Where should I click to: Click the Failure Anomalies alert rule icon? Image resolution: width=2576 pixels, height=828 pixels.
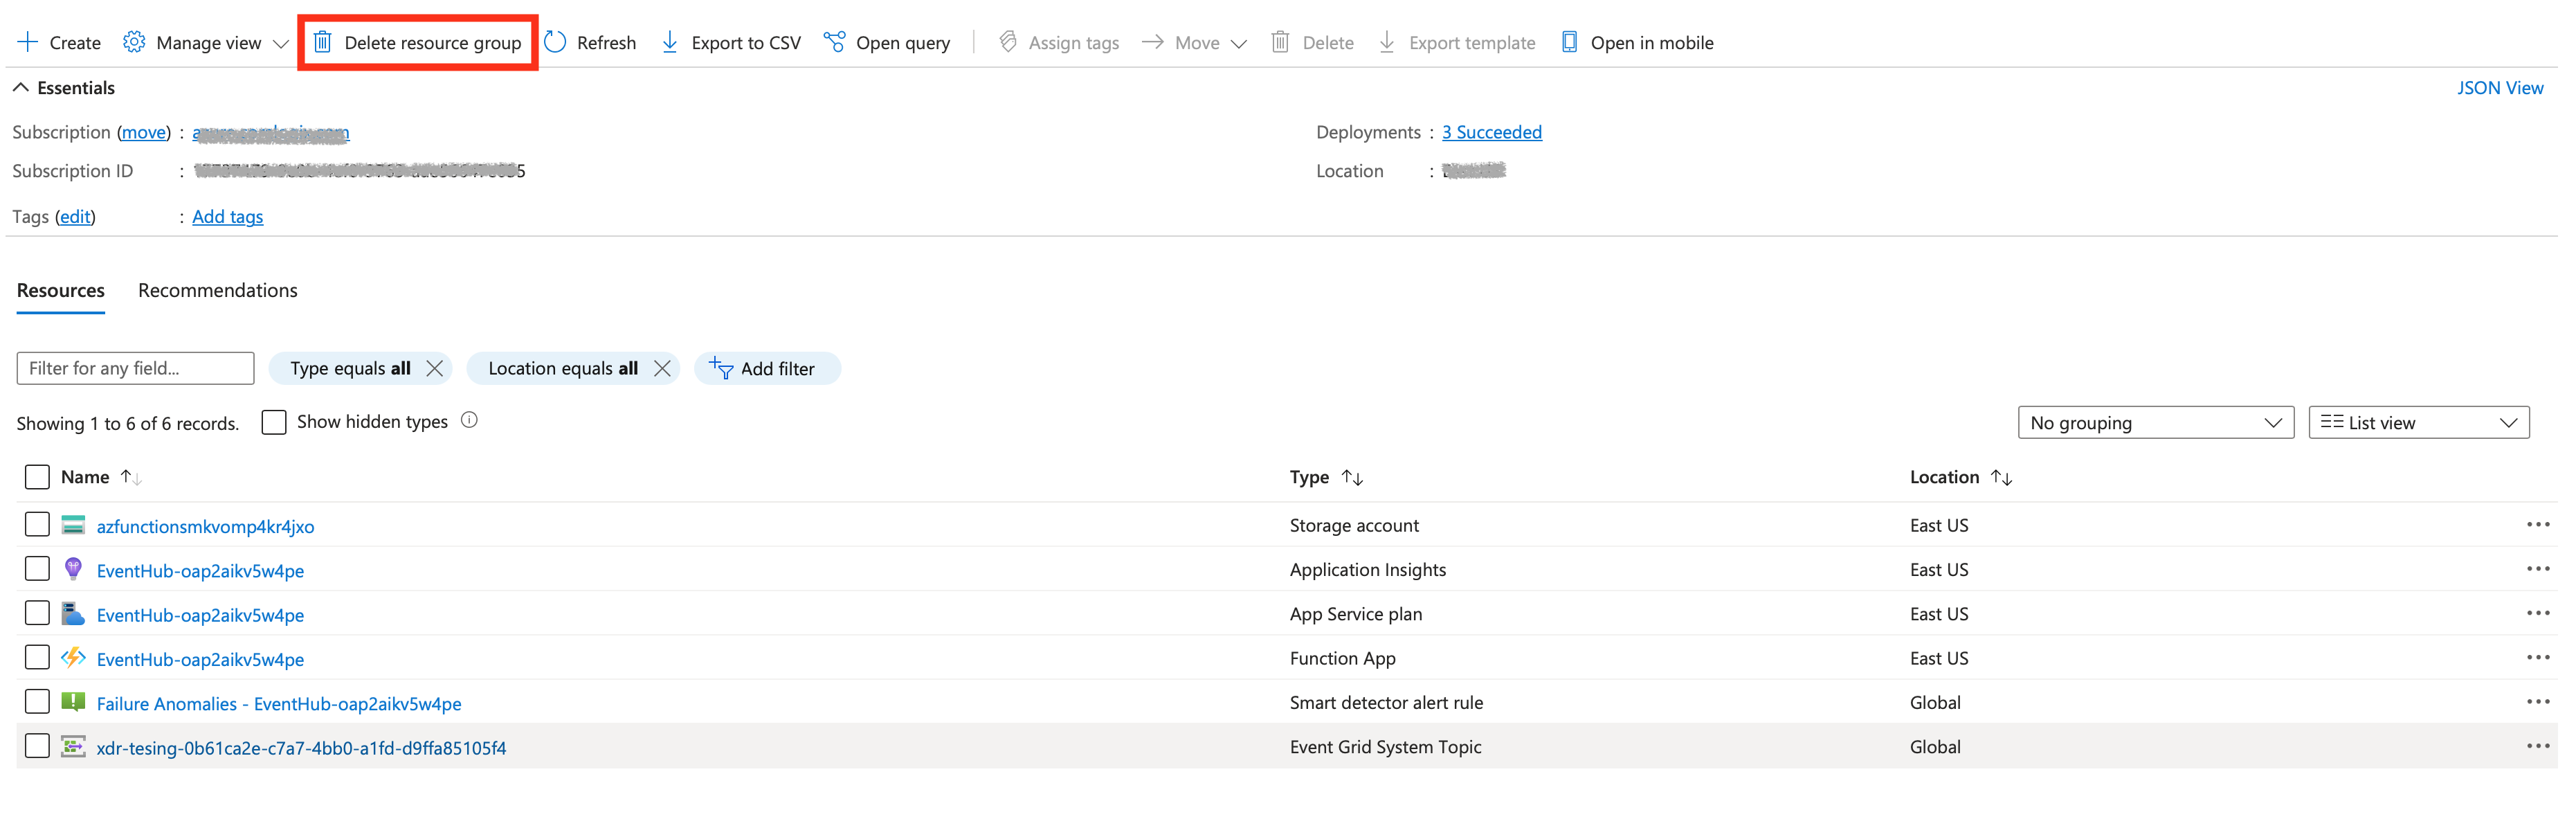(73, 701)
